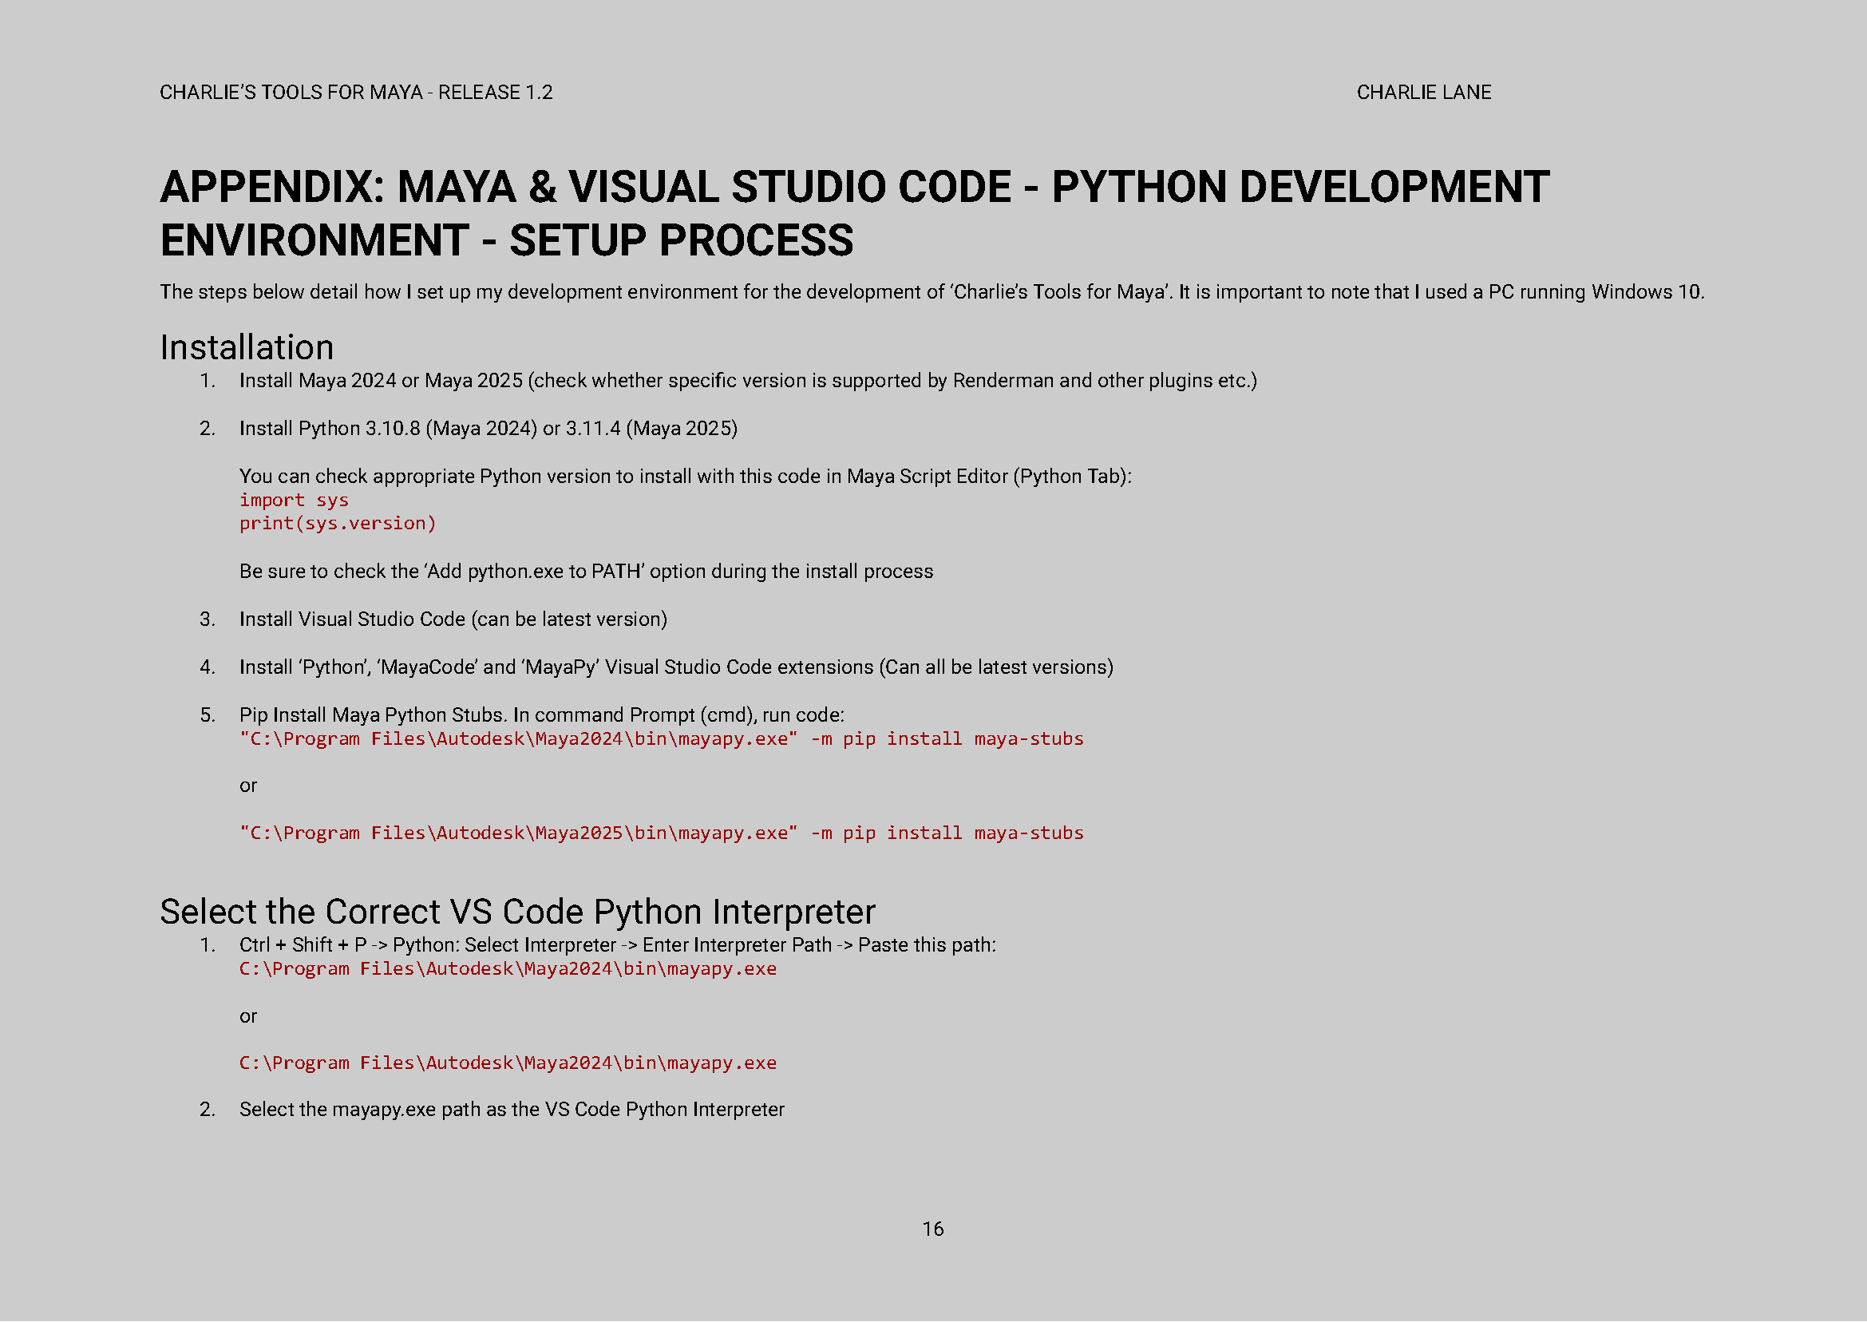Click the 'print(sys.version)' code line
This screenshot has width=1867, height=1322.
[x=338, y=524]
